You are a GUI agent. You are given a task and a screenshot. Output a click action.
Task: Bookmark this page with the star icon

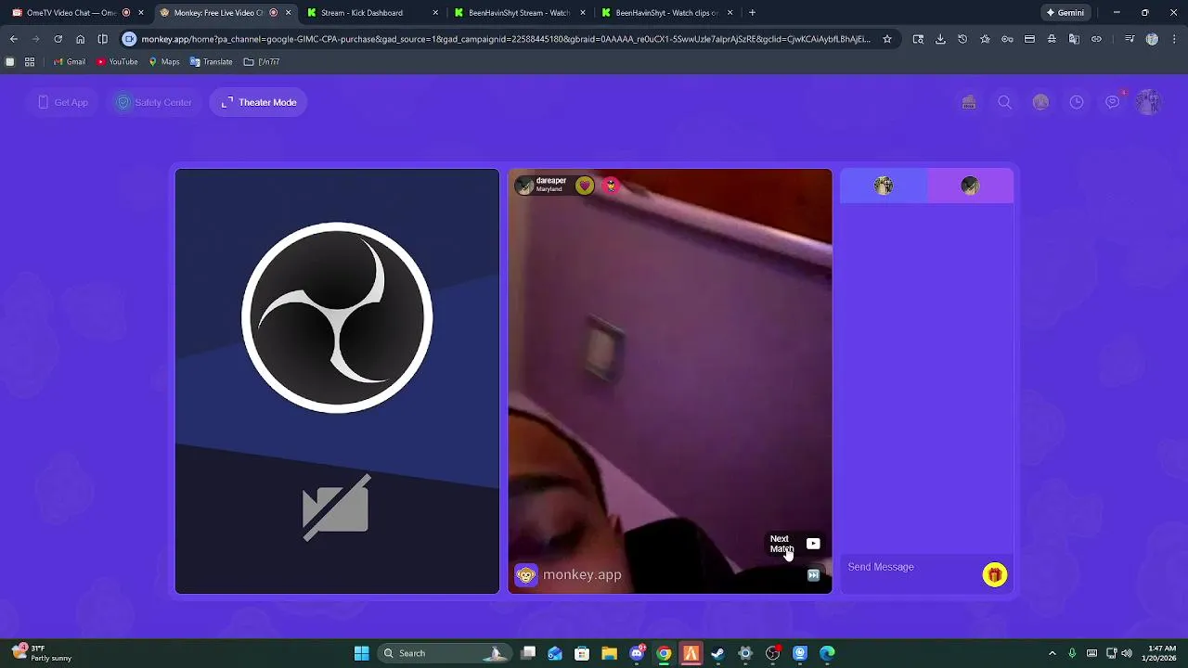click(x=887, y=39)
